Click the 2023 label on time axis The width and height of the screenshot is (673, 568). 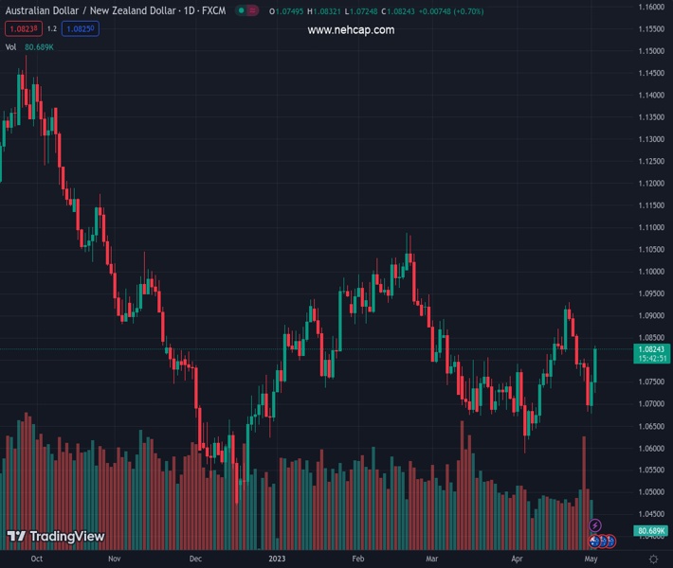(277, 559)
